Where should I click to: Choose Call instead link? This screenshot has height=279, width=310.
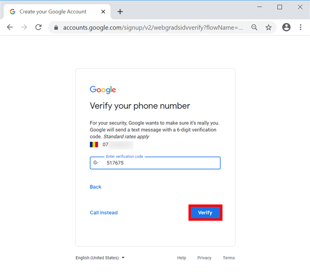click(104, 213)
